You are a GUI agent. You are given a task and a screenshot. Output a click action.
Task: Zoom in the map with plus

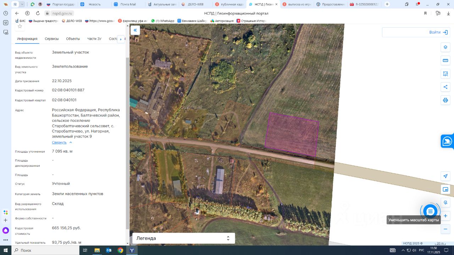(445, 216)
